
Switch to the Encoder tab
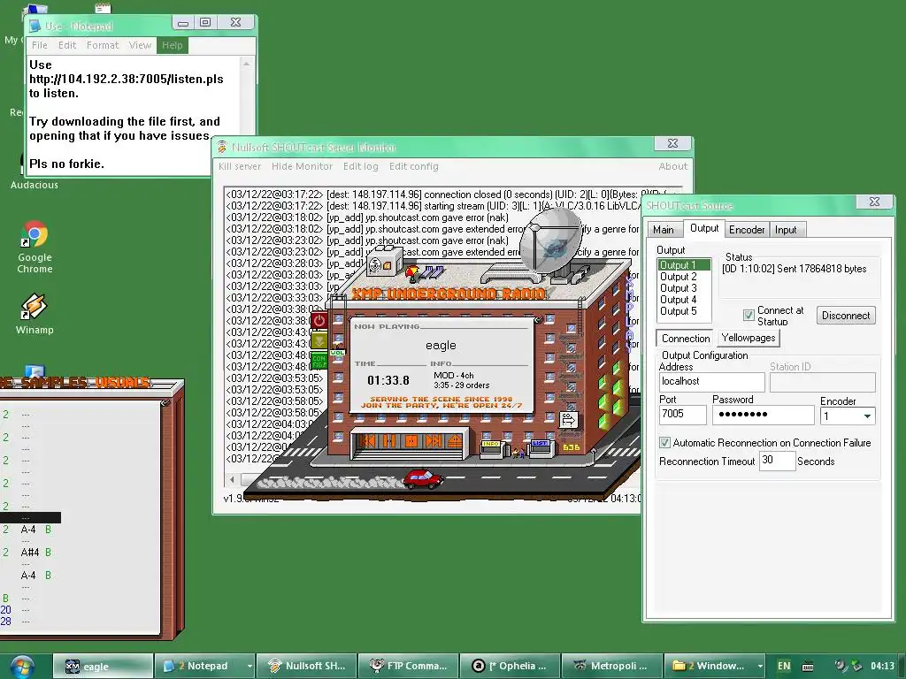(747, 230)
